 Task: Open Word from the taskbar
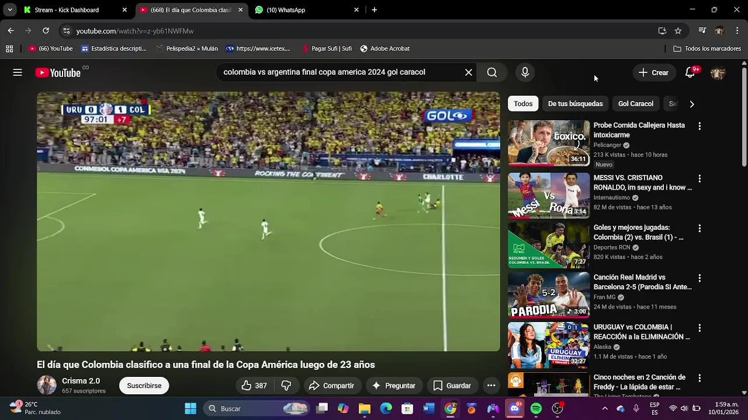pos(429,408)
